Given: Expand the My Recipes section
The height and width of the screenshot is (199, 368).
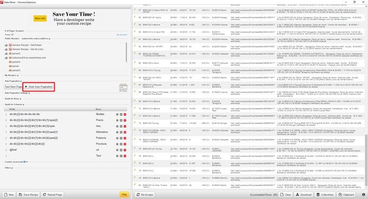Looking at the screenshot, I should tap(11, 75).
